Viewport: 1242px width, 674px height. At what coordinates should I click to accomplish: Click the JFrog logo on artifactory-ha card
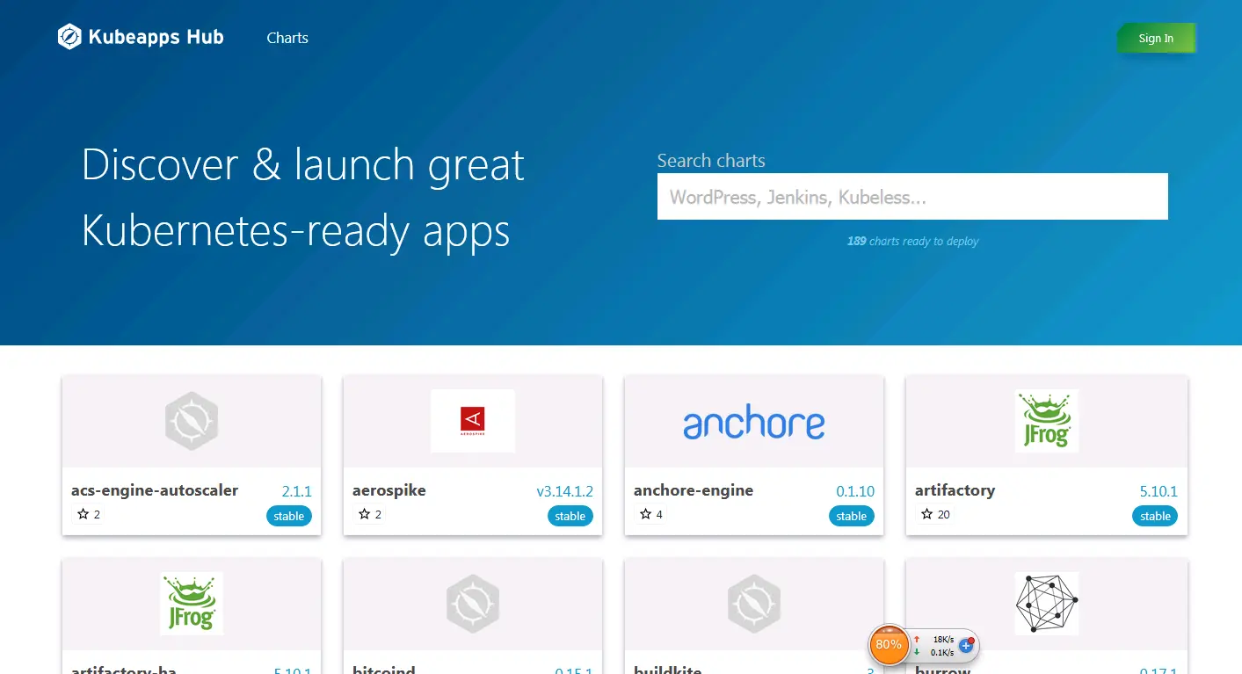(192, 604)
